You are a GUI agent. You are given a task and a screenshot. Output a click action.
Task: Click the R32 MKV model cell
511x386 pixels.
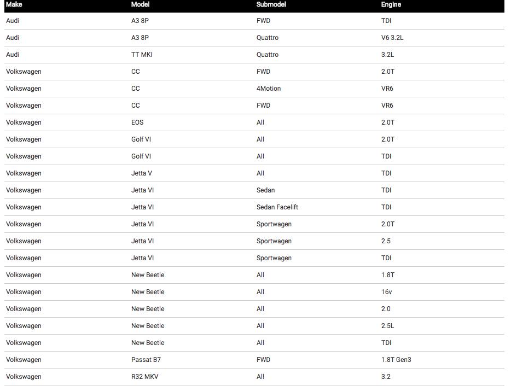[x=144, y=376]
